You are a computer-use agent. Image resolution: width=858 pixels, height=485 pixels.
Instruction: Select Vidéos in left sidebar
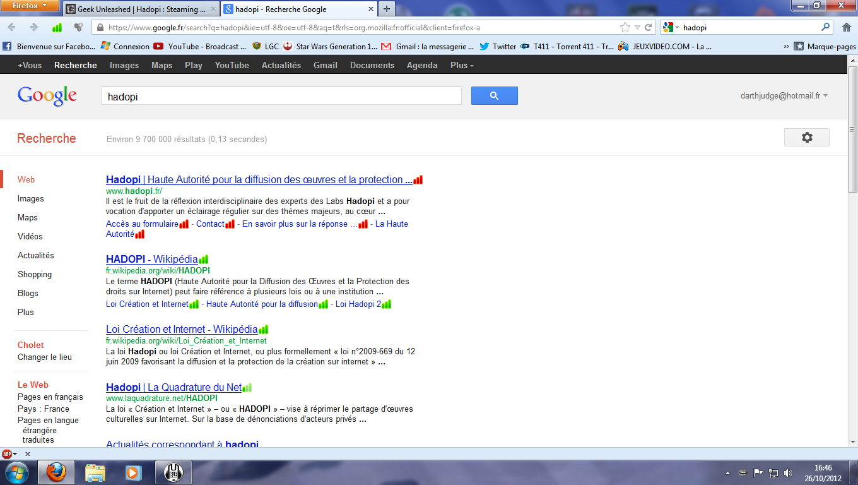30,236
